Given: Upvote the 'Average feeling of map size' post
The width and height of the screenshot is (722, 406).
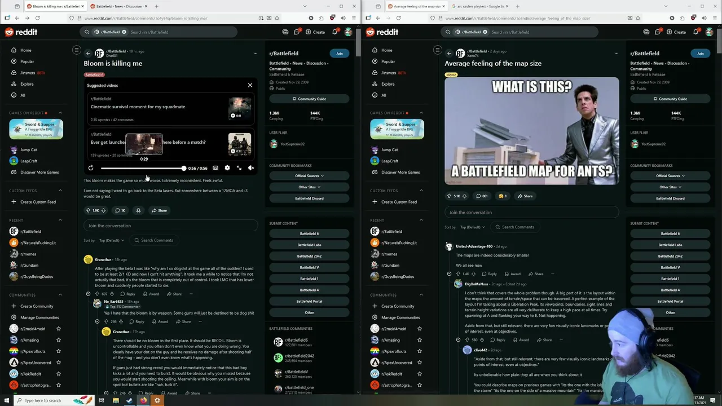Looking at the screenshot, I should [449, 196].
